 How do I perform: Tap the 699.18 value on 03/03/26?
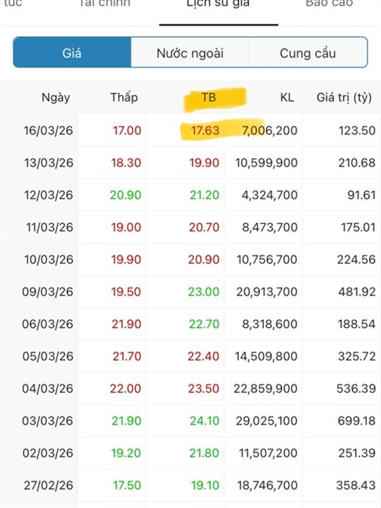(356, 421)
